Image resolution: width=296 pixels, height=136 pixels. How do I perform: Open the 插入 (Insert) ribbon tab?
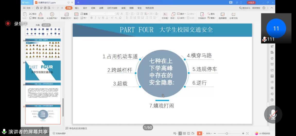[x=77, y=8]
